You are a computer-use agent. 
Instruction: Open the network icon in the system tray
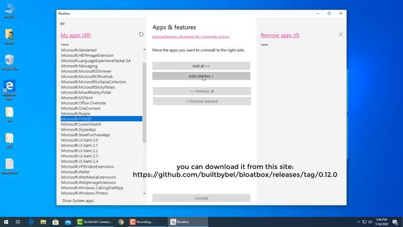coord(365,222)
